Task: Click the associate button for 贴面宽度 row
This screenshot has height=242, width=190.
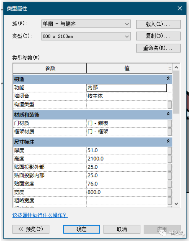Action: (x=170, y=184)
